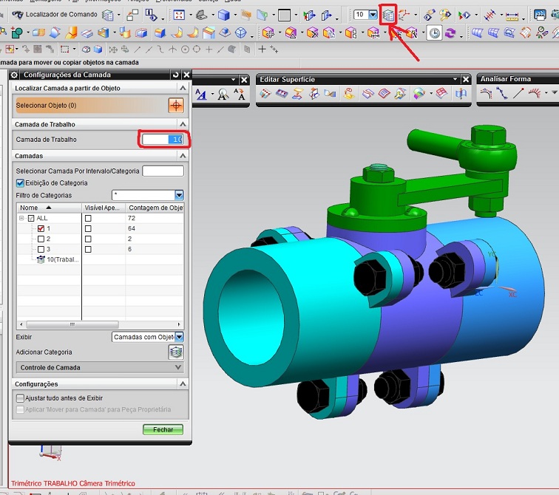Click the Adicionar Categoria layers icon
Screen dimensions: 559x495
(176, 352)
